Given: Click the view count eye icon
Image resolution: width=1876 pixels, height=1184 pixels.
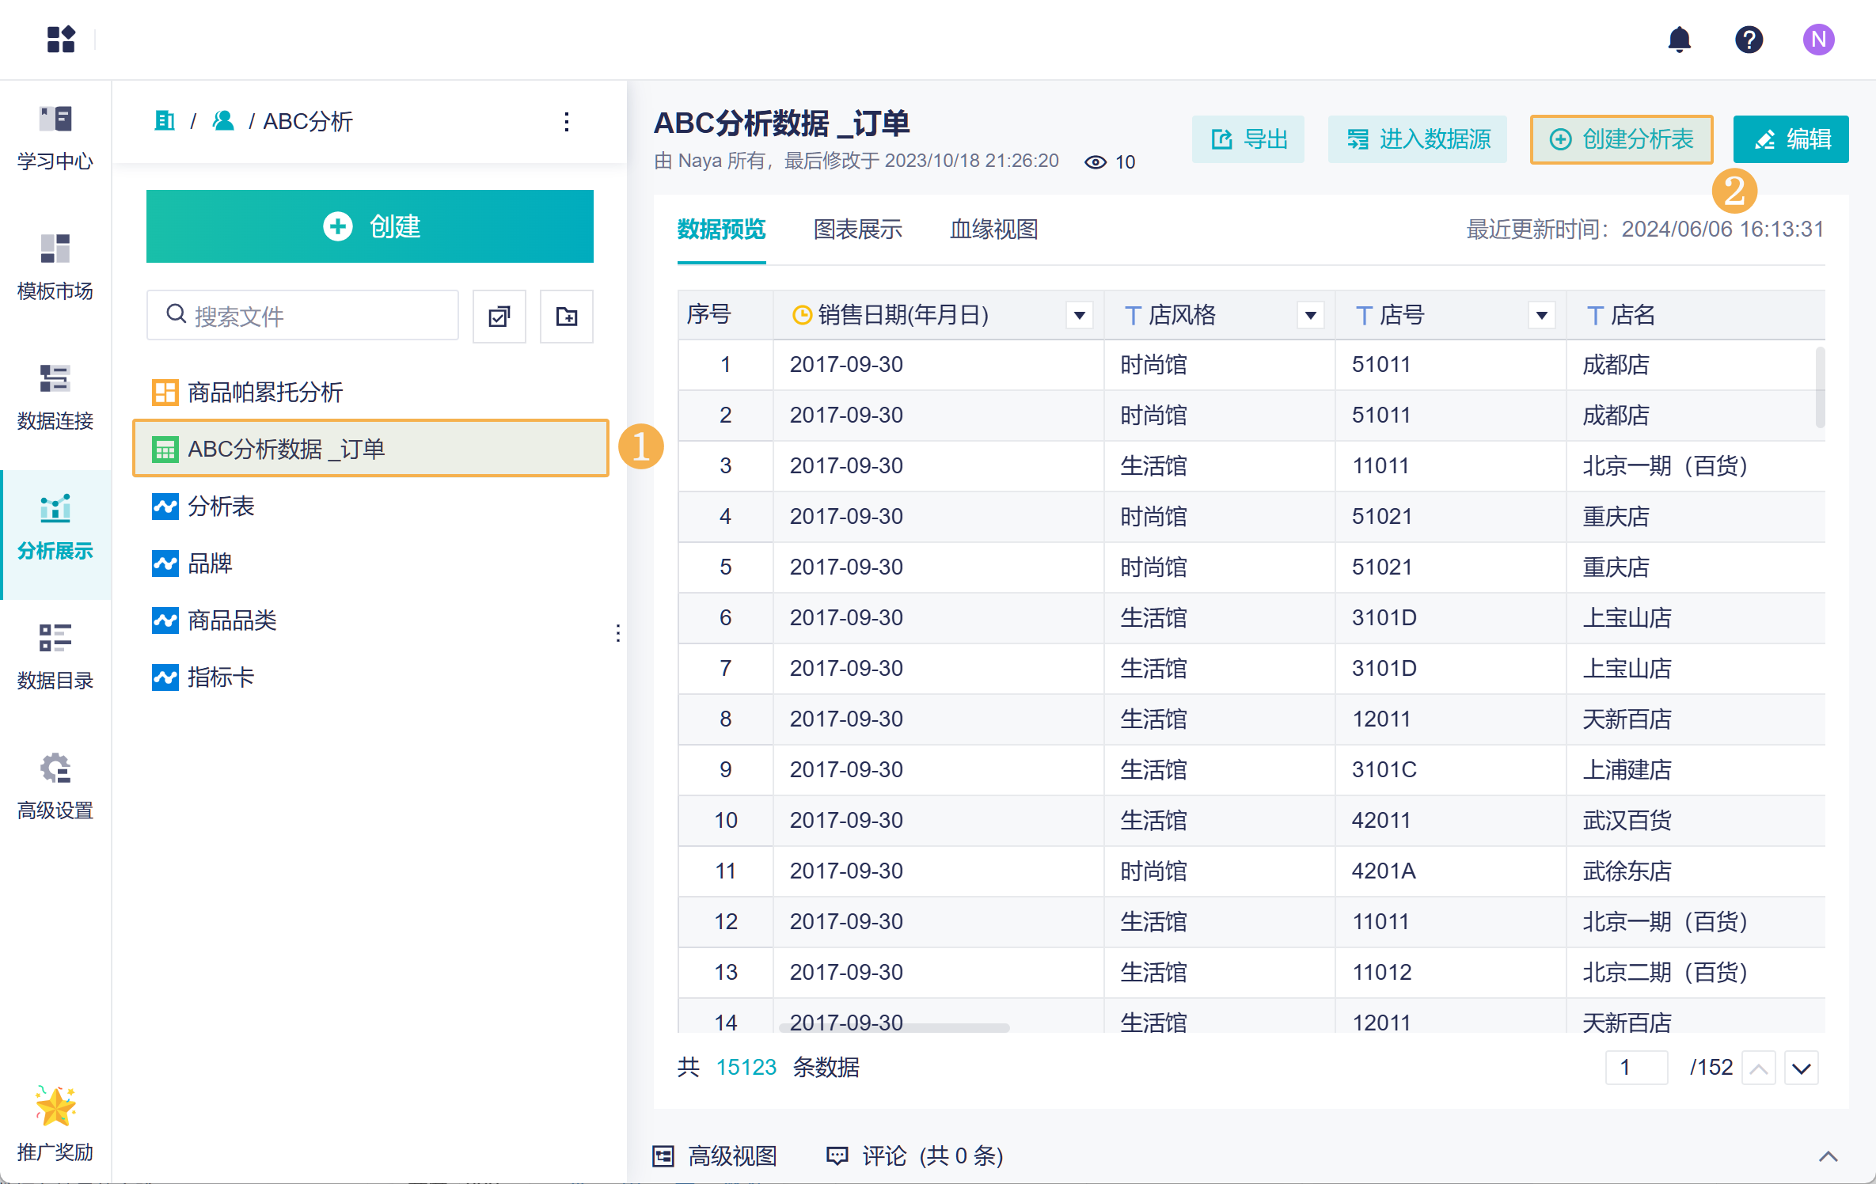Looking at the screenshot, I should [1096, 162].
